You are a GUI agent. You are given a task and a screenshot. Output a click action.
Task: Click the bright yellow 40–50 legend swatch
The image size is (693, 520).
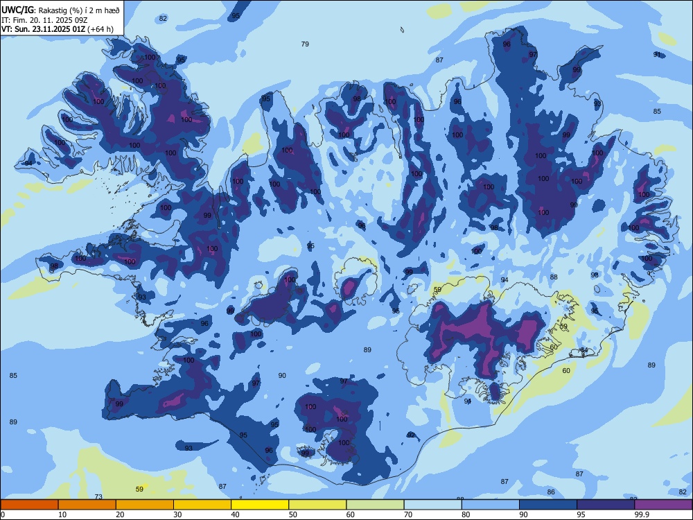click(260, 505)
